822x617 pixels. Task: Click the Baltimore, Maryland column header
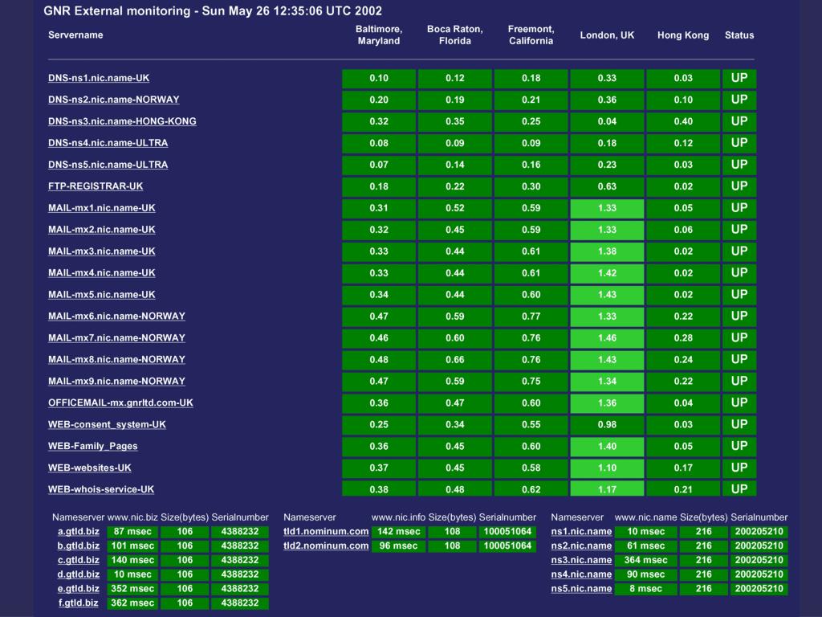pos(379,35)
